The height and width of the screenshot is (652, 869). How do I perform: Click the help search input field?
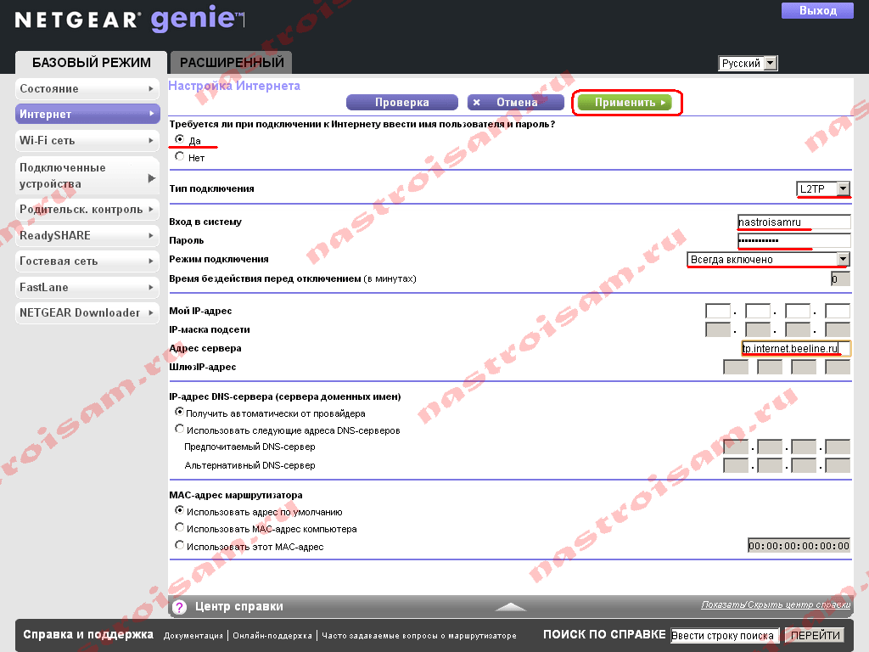(724, 636)
